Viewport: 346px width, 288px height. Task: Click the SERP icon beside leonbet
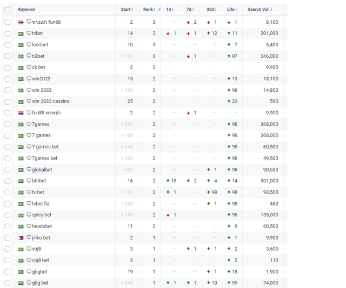29,44
